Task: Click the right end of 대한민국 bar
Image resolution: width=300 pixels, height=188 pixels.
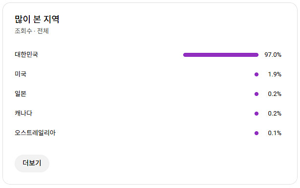Action: (x=257, y=55)
